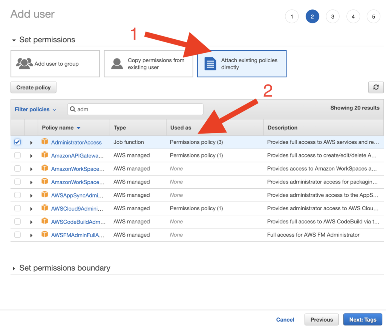Viewport: 386px width, 328px height.
Task: Open the Filter policies dropdown
Action: (x=36, y=109)
